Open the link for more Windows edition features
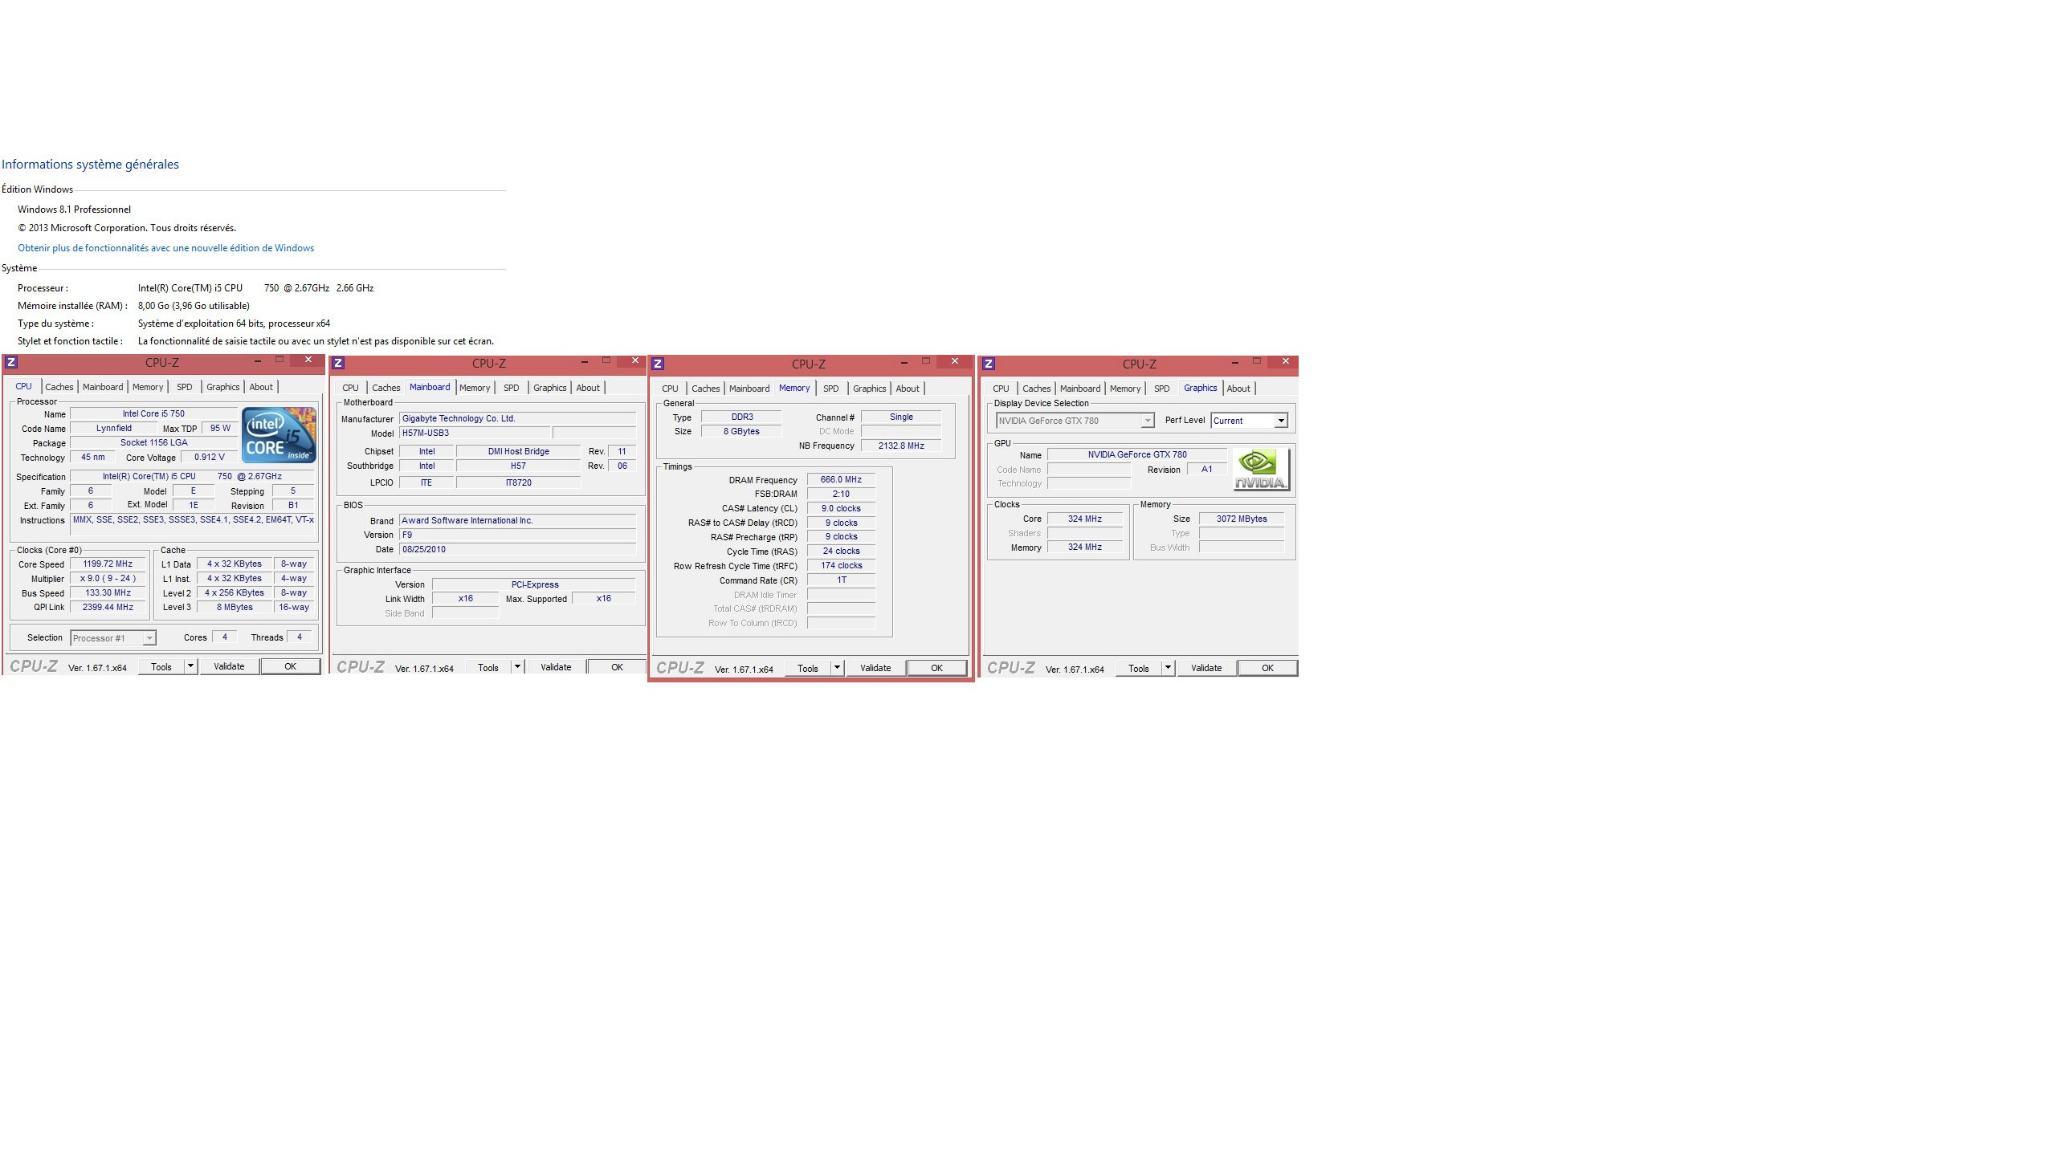The height and width of the screenshot is (1156, 2056). click(165, 248)
